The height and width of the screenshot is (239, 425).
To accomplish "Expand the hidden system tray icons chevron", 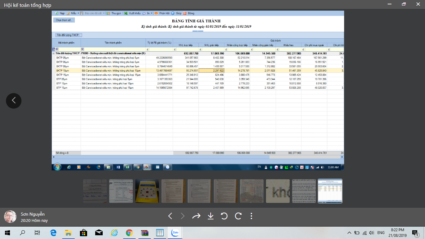I will pyautogui.click(x=349, y=232).
